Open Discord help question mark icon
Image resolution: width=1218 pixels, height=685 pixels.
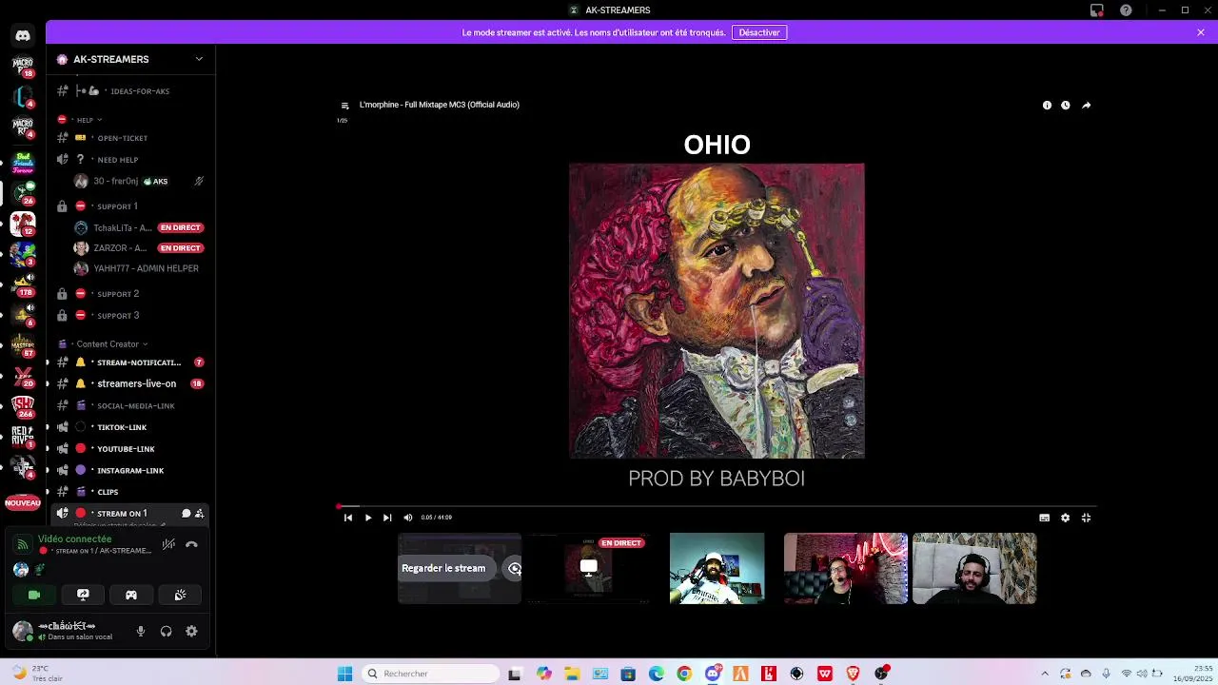(1127, 10)
